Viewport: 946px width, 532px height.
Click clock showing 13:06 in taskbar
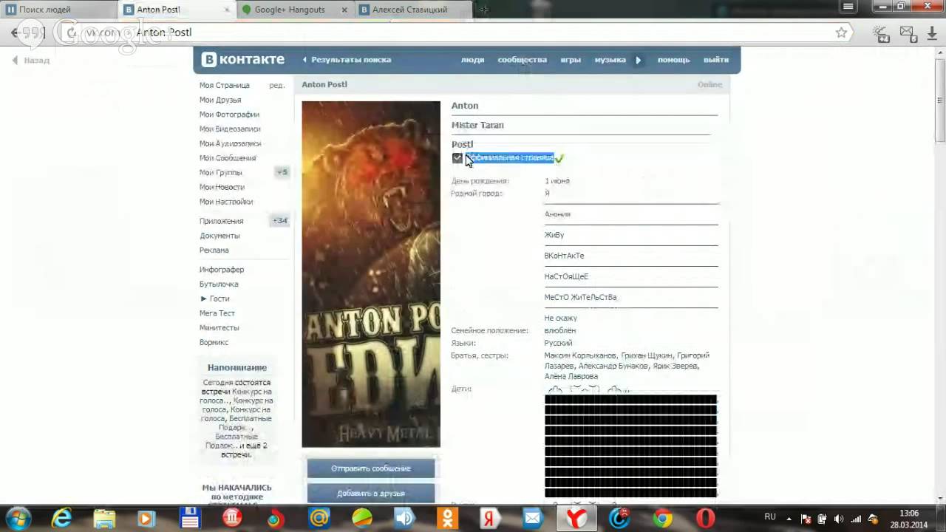[909, 513]
